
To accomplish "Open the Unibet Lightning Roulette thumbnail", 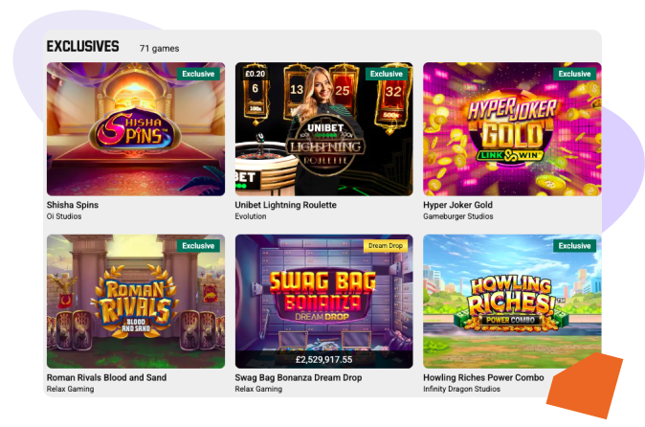I will 323,128.
